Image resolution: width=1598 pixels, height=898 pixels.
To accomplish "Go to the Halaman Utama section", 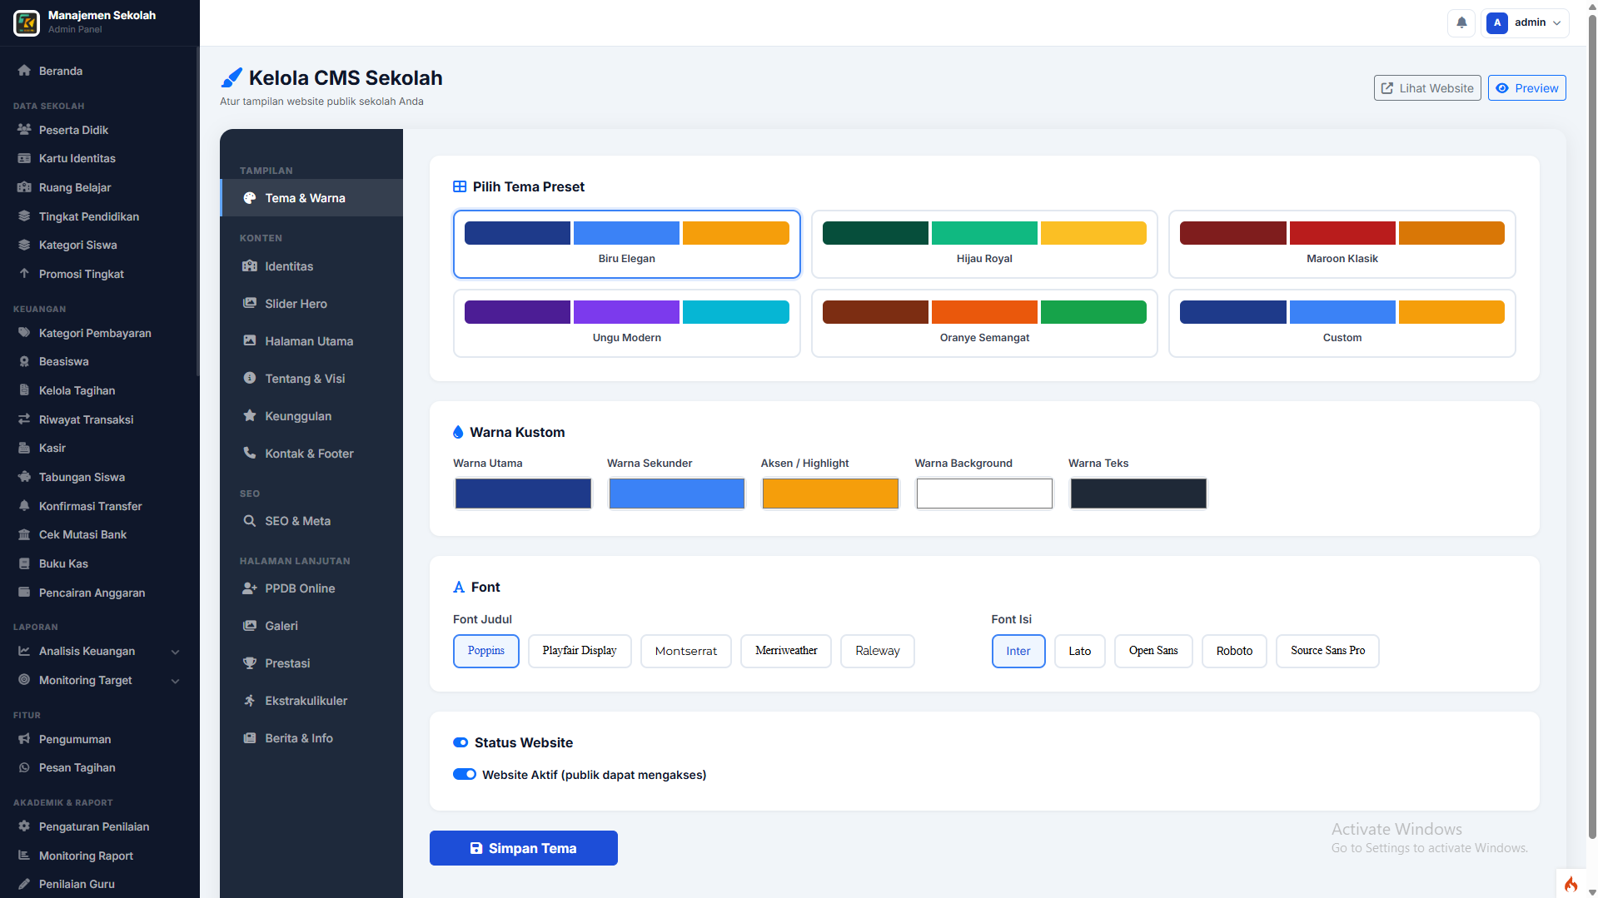I will pyautogui.click(x=311, y=341).
